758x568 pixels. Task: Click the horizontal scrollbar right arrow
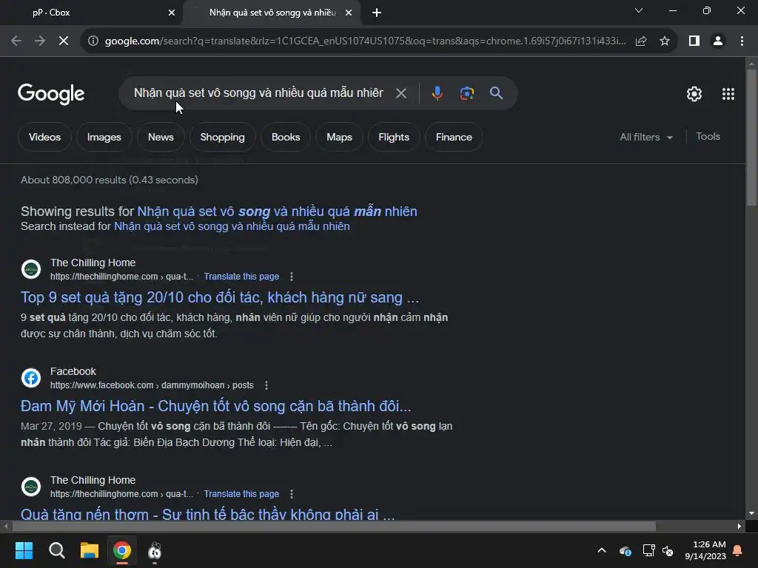pyautogui.click(x=739, y=527)
